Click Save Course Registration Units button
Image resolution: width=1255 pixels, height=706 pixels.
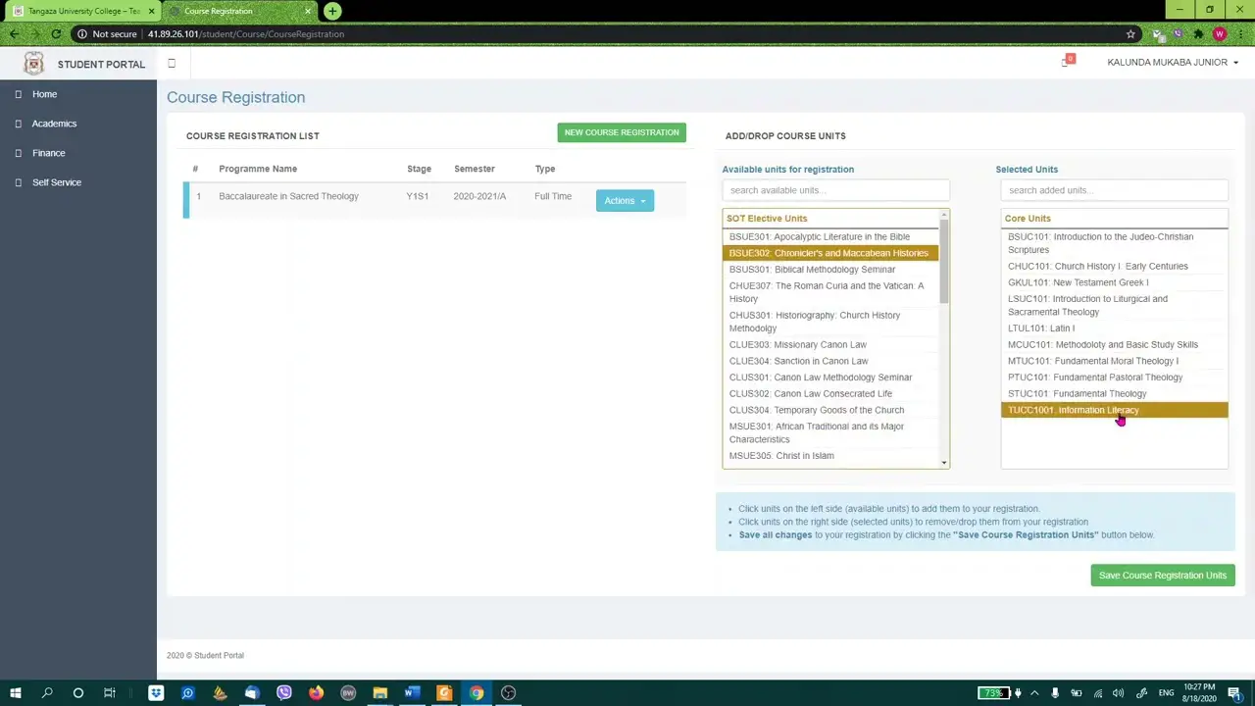tap(1162, 576)
